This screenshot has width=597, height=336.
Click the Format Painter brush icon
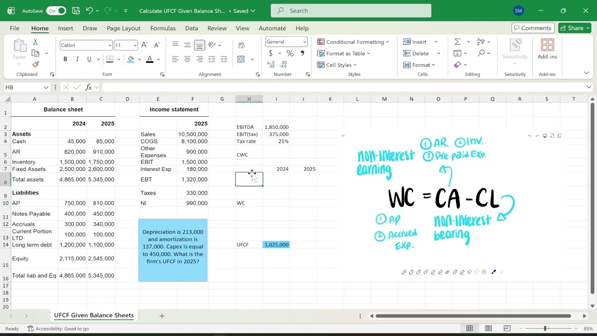coord(35,64)
